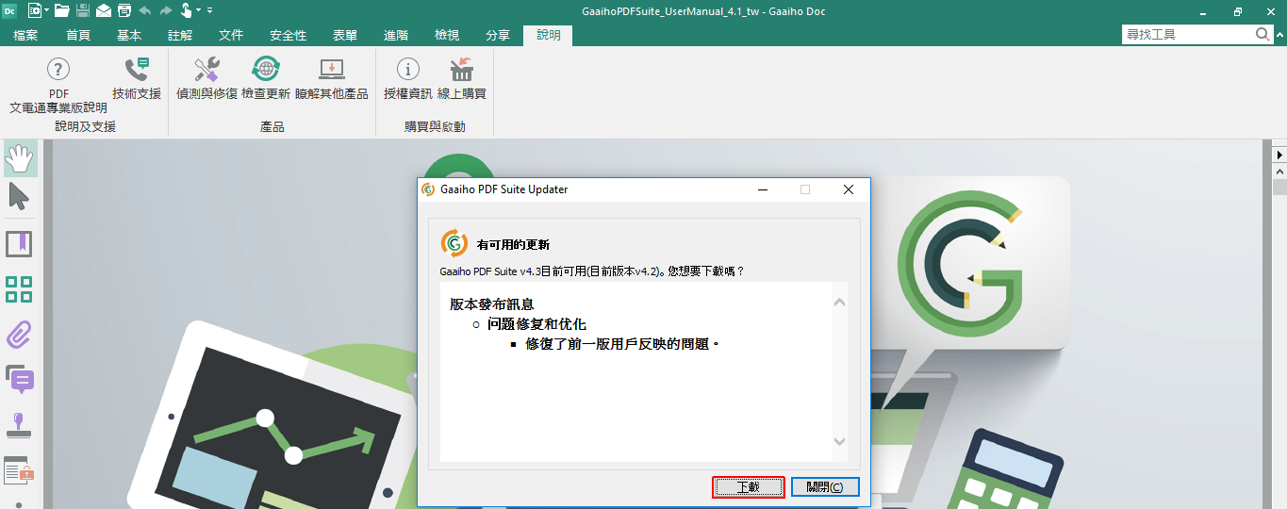This screenshot has width=1287, height=509.
Task: Click the search magnifier icon
Action: point(1263,34)
